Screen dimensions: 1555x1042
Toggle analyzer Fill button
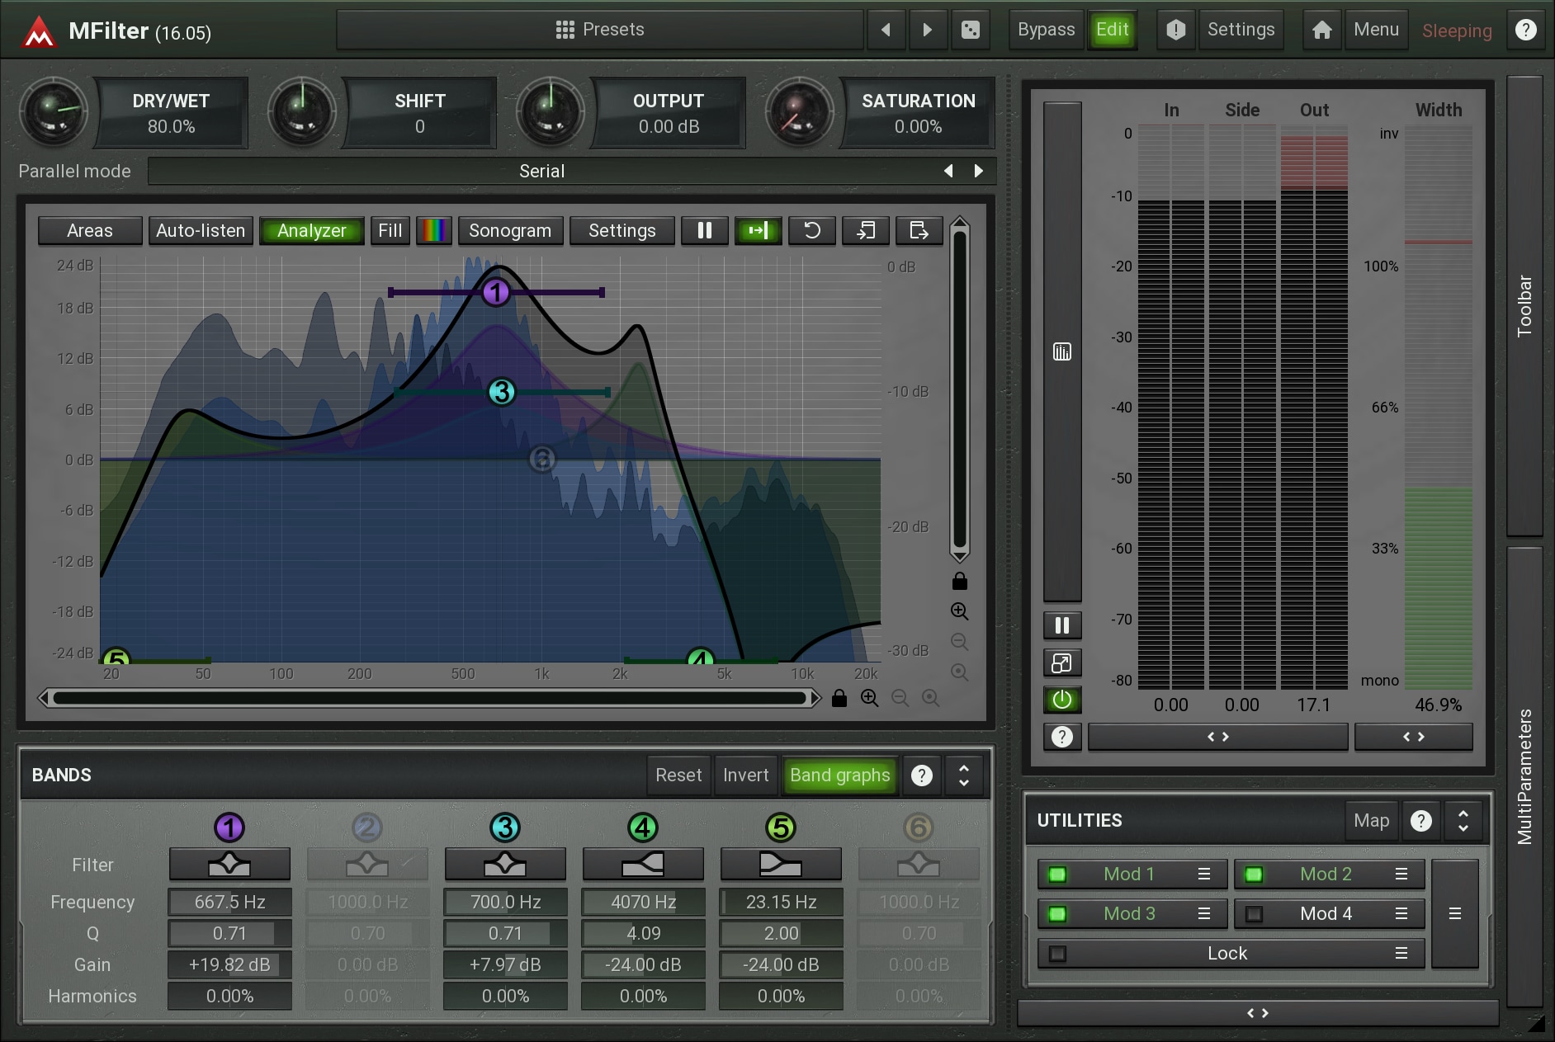(x=390, y=230)
